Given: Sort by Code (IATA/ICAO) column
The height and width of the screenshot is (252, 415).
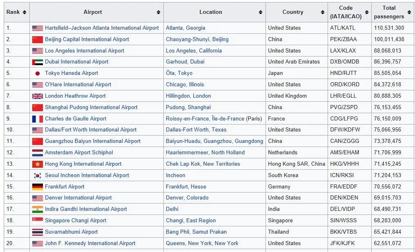Looking at the screenshot, I should coord(367,12).
